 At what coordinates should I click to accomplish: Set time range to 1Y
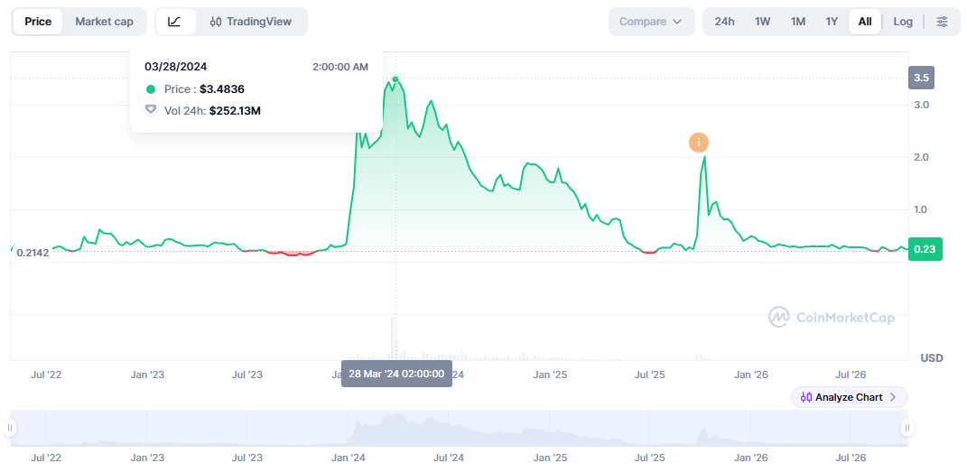(x=832, y=22)
